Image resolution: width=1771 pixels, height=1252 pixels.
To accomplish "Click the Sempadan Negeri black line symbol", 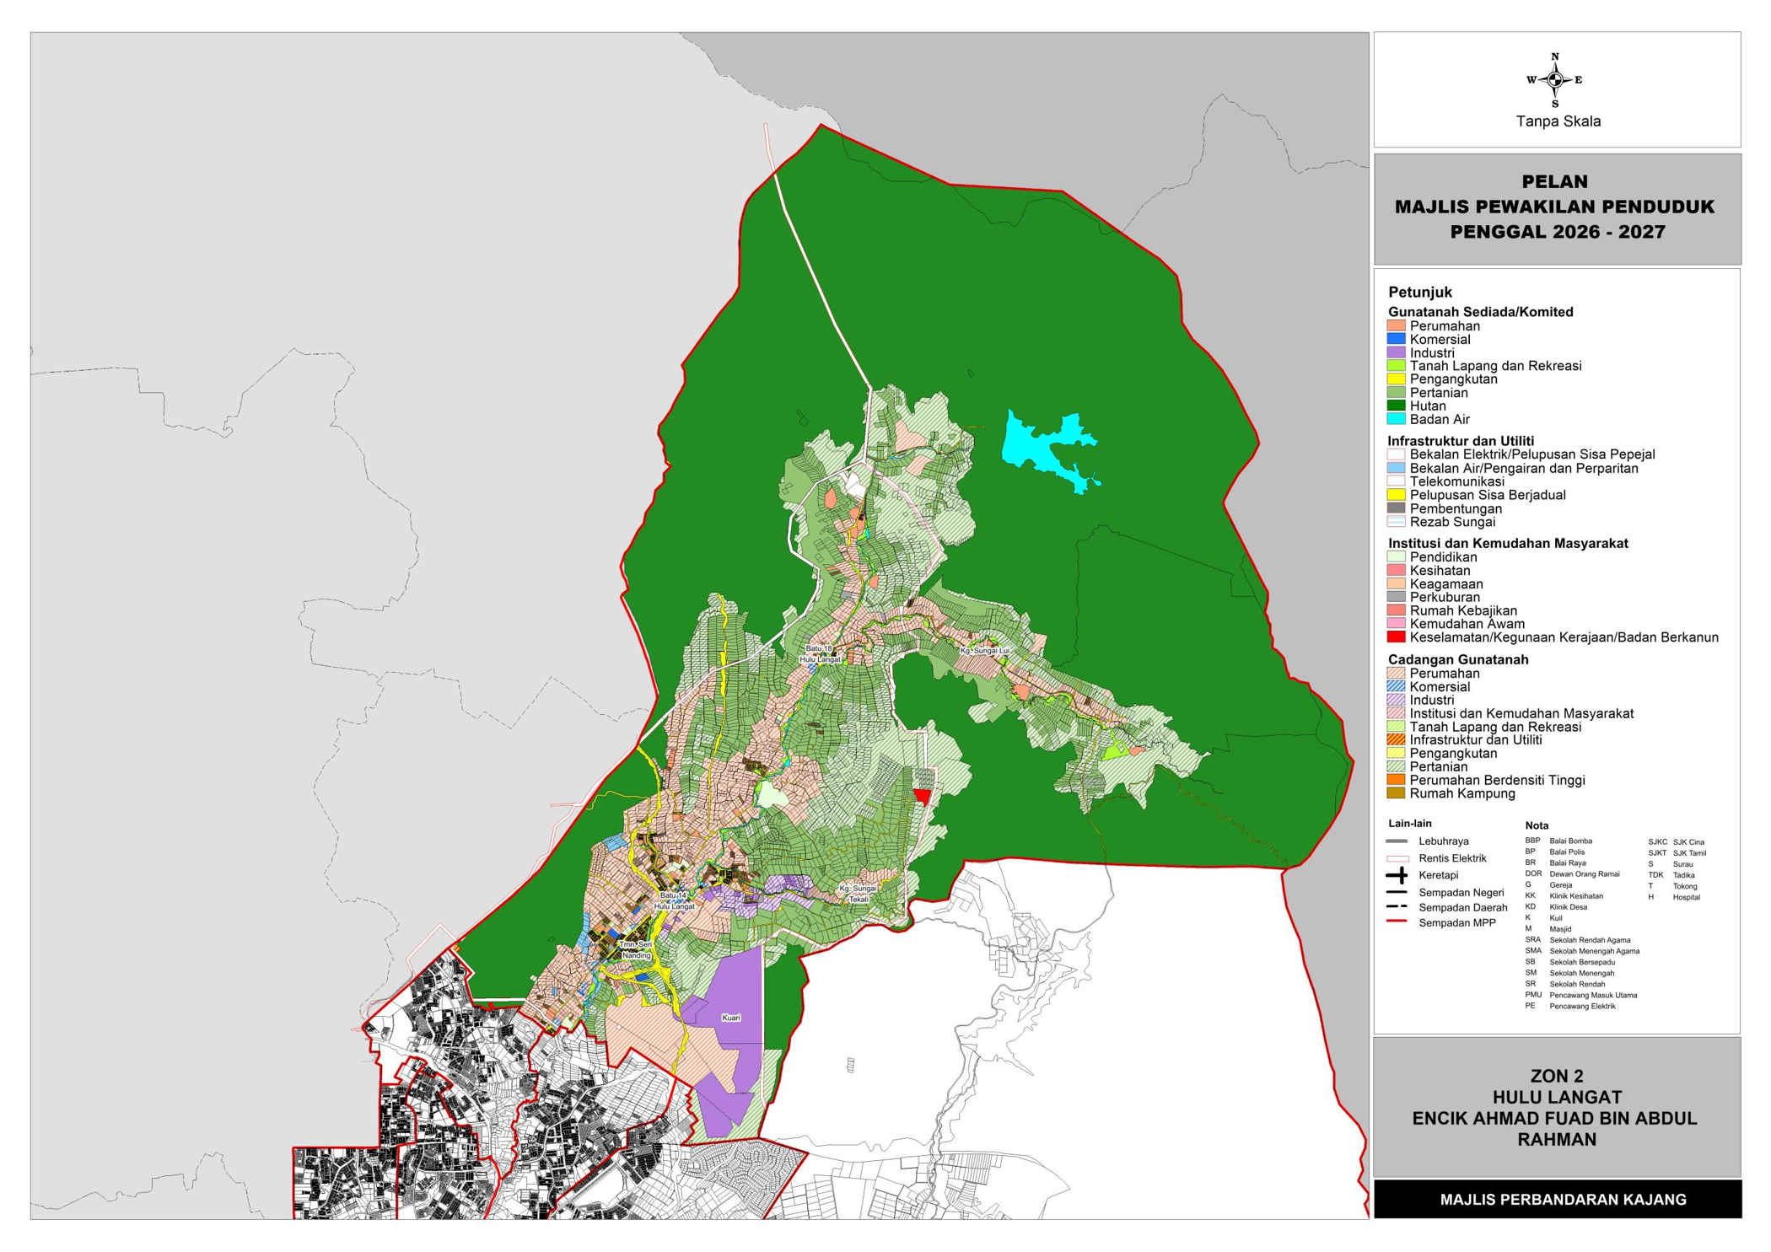I will click(x=1397, y=892).
